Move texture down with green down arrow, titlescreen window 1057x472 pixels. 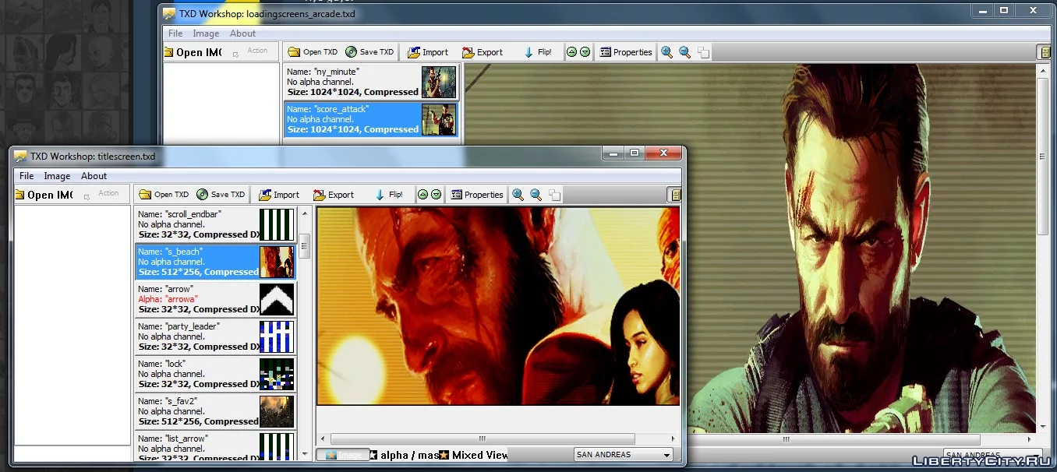[x=436, y=195]
